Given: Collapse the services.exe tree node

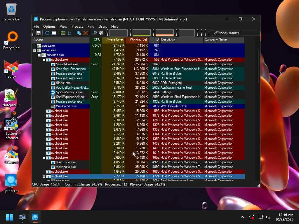Looking at the screenshot, I should click(39, 55).
